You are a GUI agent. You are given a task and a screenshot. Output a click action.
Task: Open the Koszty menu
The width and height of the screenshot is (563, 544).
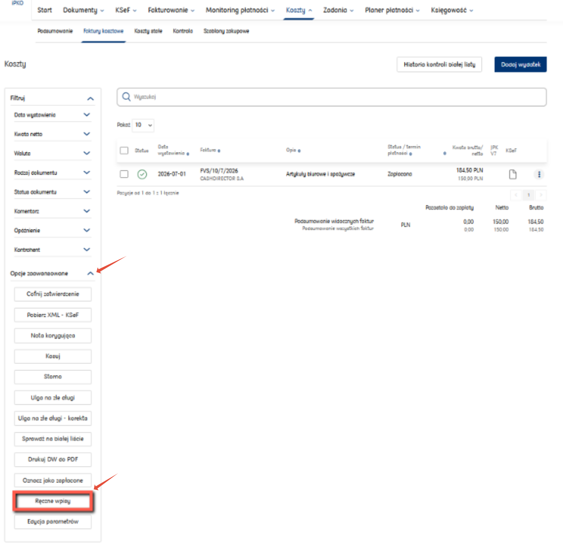tap(299, 10)
